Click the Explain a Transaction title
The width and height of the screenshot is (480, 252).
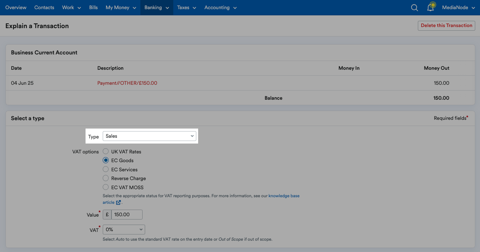tap(37, 26)
